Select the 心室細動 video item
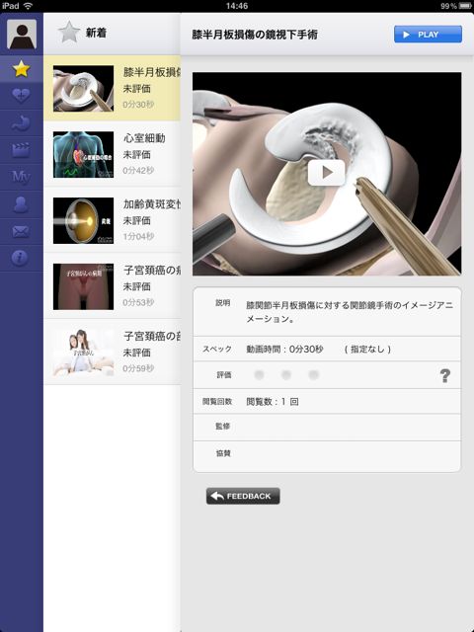 (112, 154)
